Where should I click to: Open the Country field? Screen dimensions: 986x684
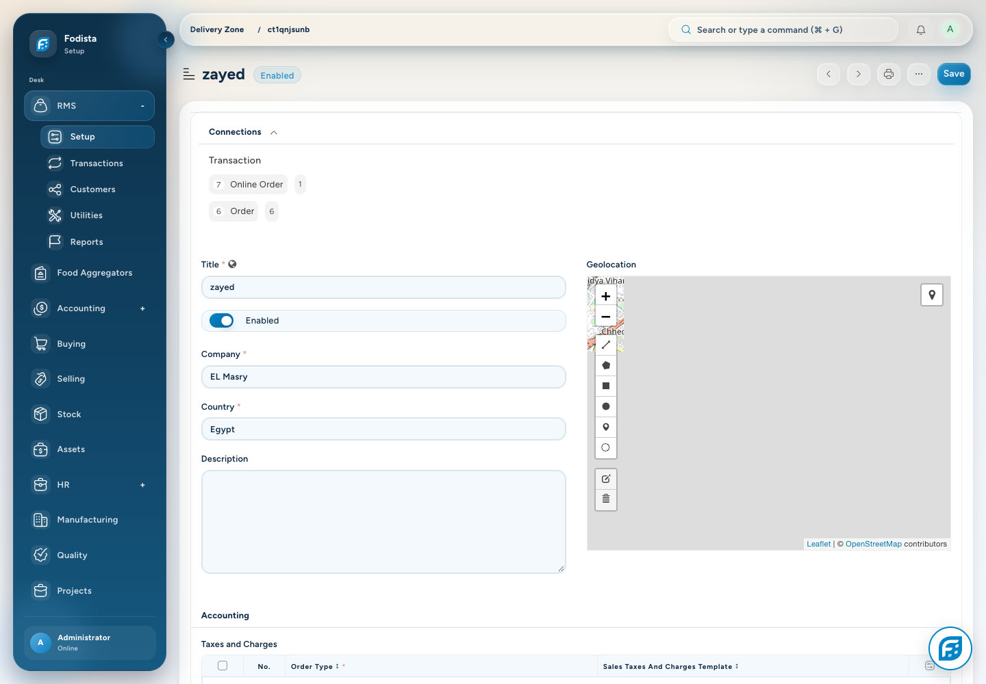point(383,430)
